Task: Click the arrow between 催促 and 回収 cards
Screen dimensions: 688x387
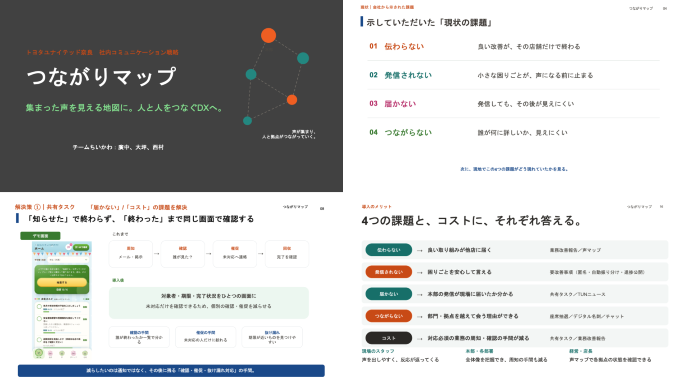Action: pyautogui.click(x=261, y=254)
